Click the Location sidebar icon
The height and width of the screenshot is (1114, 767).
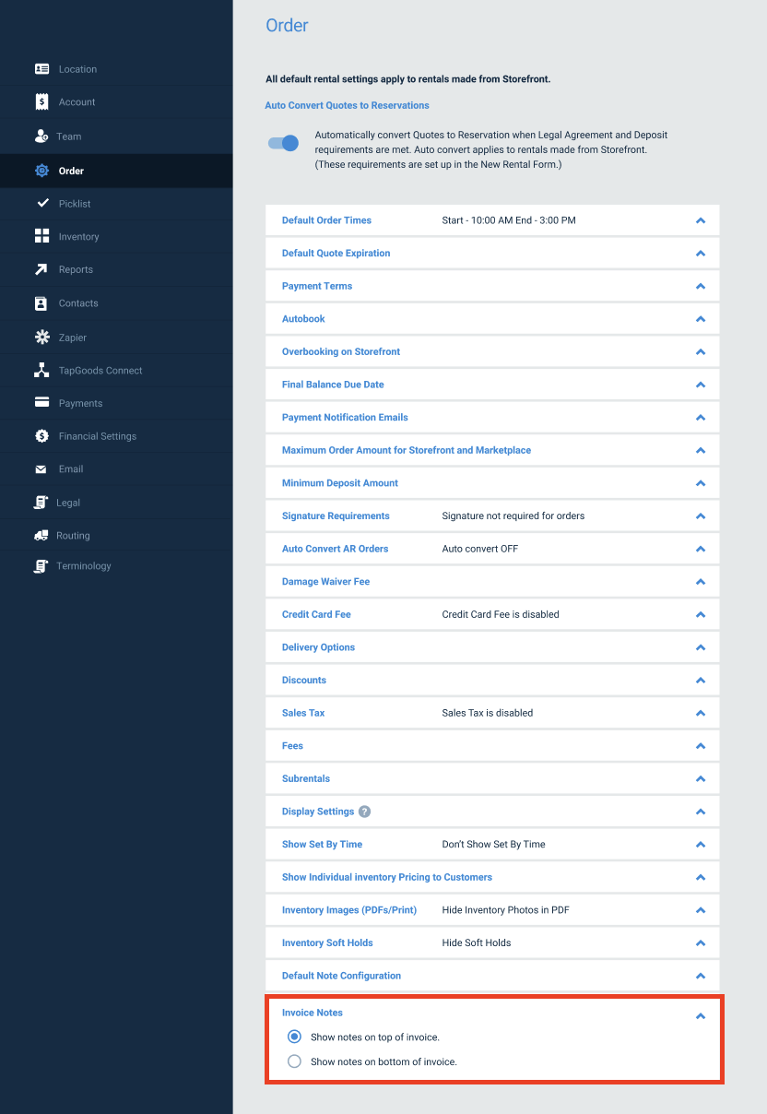click(x=41, y=69)
